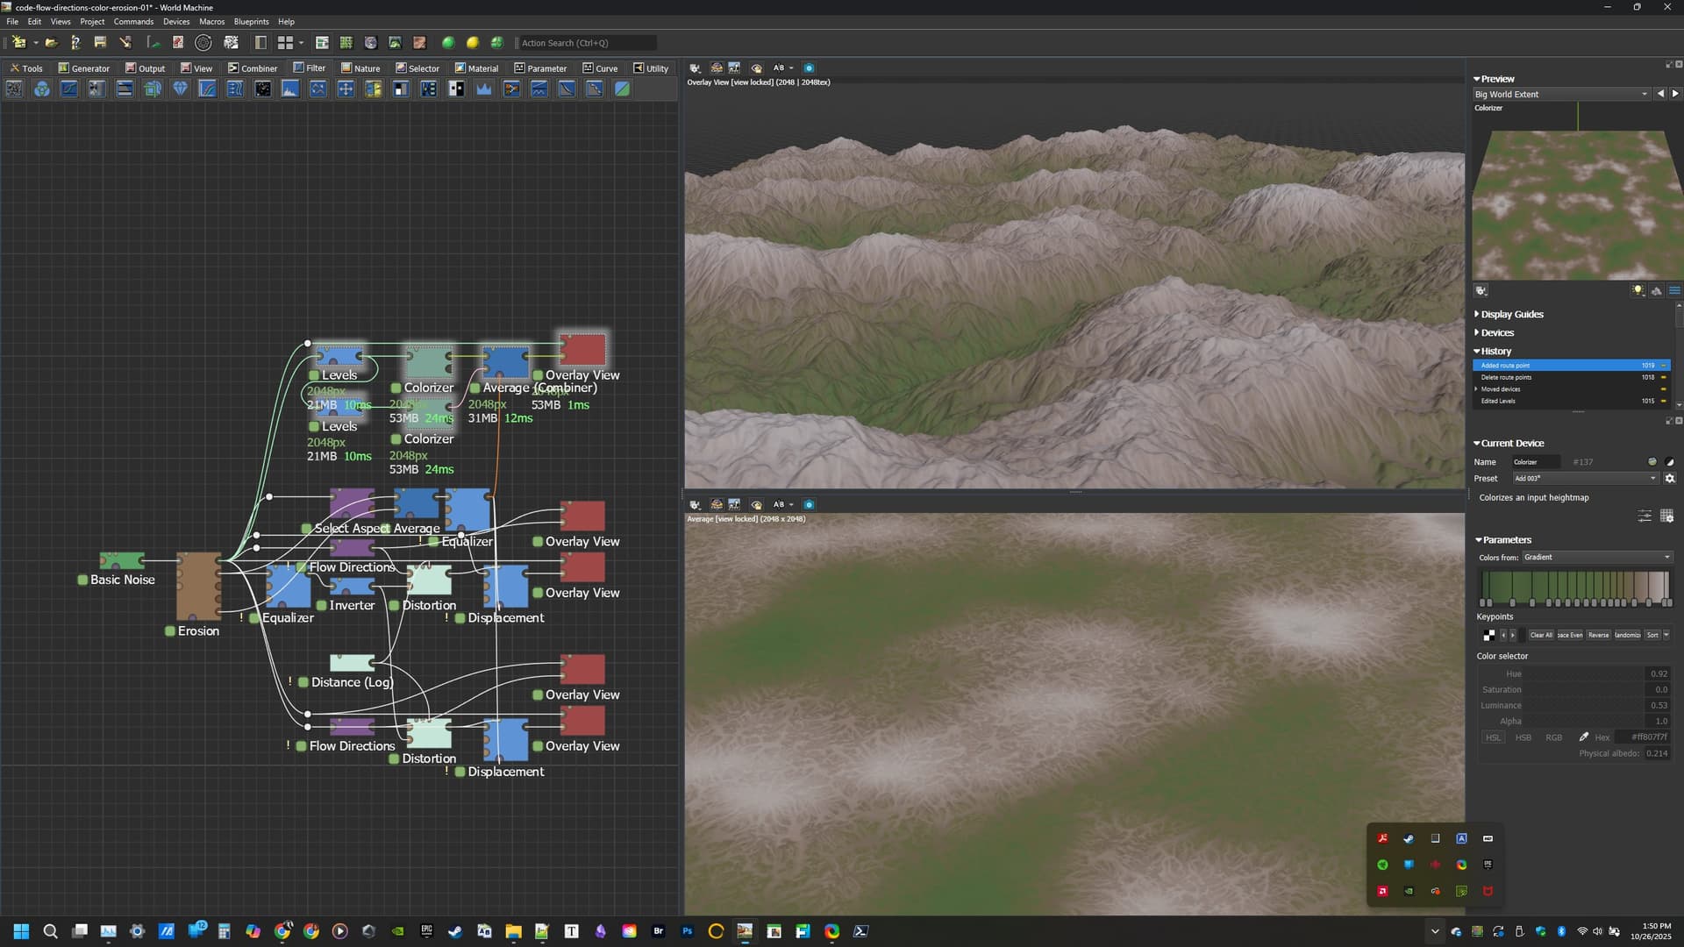Click the Reverse keypoints button

point(1598,635)
